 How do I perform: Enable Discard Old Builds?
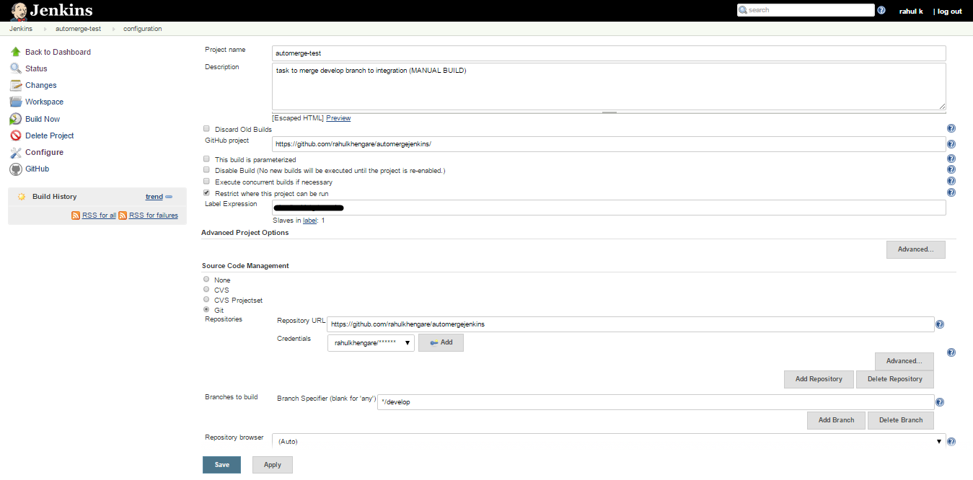(x=206, y=128)
